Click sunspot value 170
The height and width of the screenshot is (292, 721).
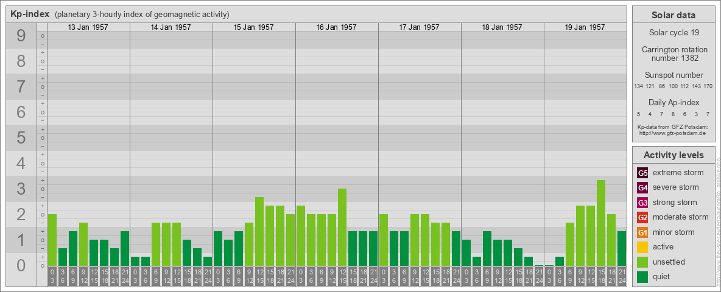[x=708, y=86]
